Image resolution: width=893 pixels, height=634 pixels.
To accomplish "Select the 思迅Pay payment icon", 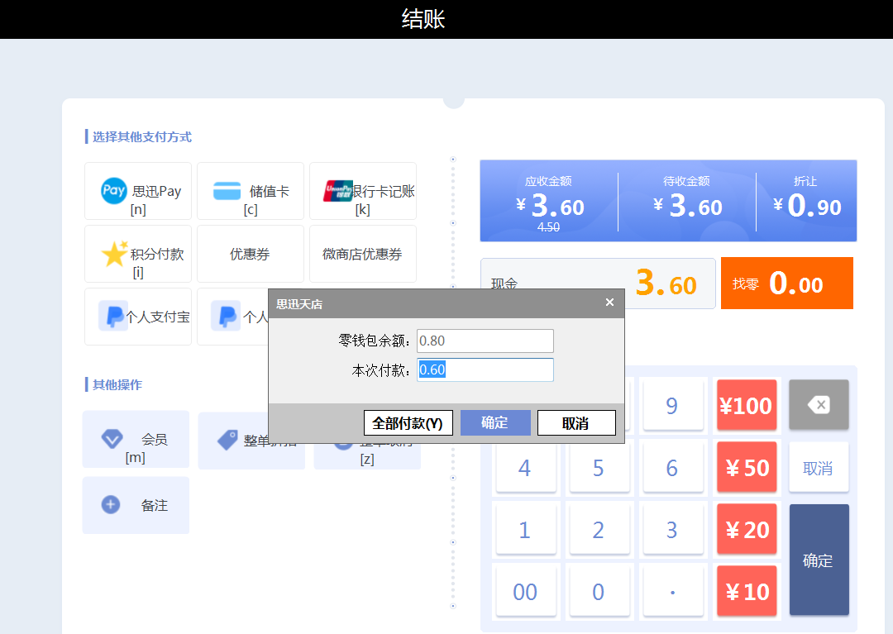I will click(x=114, y=191).
